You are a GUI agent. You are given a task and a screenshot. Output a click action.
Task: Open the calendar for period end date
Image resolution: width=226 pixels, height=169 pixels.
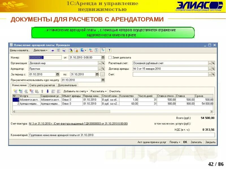tap(97, 74)
